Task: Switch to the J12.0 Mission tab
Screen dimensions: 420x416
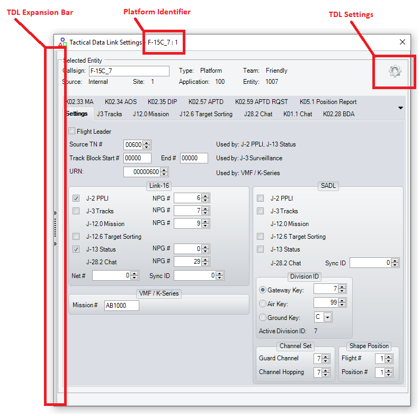Action: pos(151,114)
